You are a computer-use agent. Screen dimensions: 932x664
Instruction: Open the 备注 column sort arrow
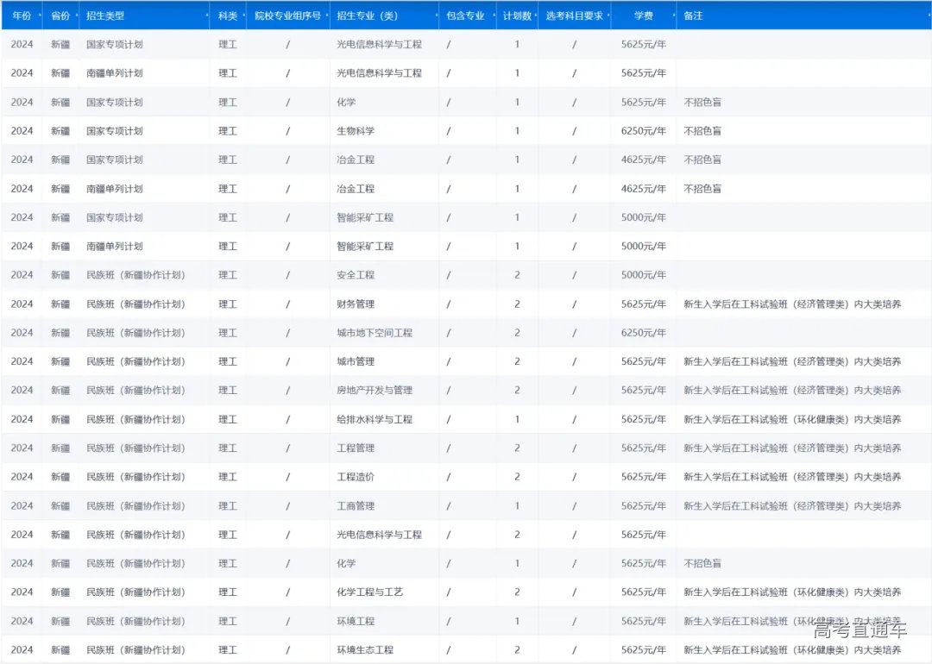(x=927, y=16)
